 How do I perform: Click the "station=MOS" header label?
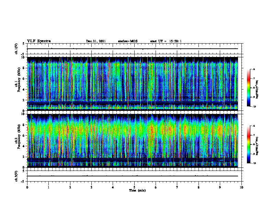(128, 41)
